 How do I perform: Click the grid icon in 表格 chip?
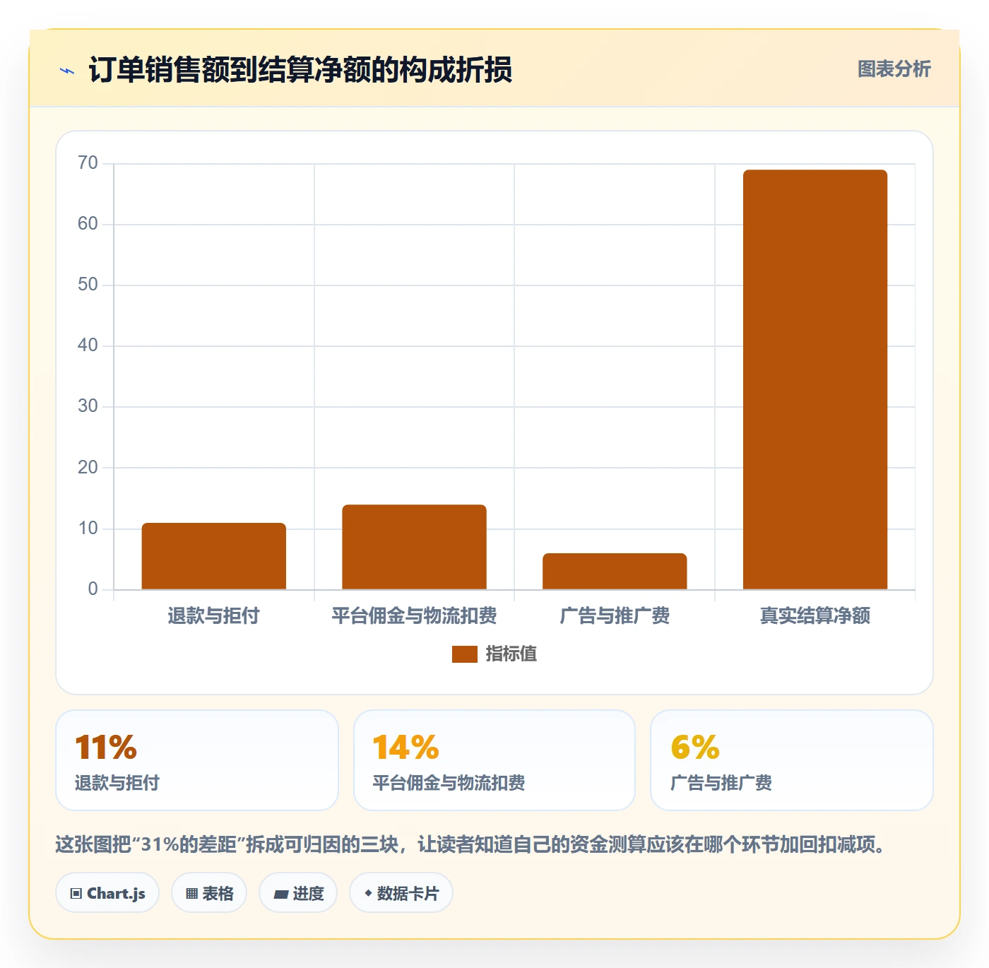[x=191, y=894]
